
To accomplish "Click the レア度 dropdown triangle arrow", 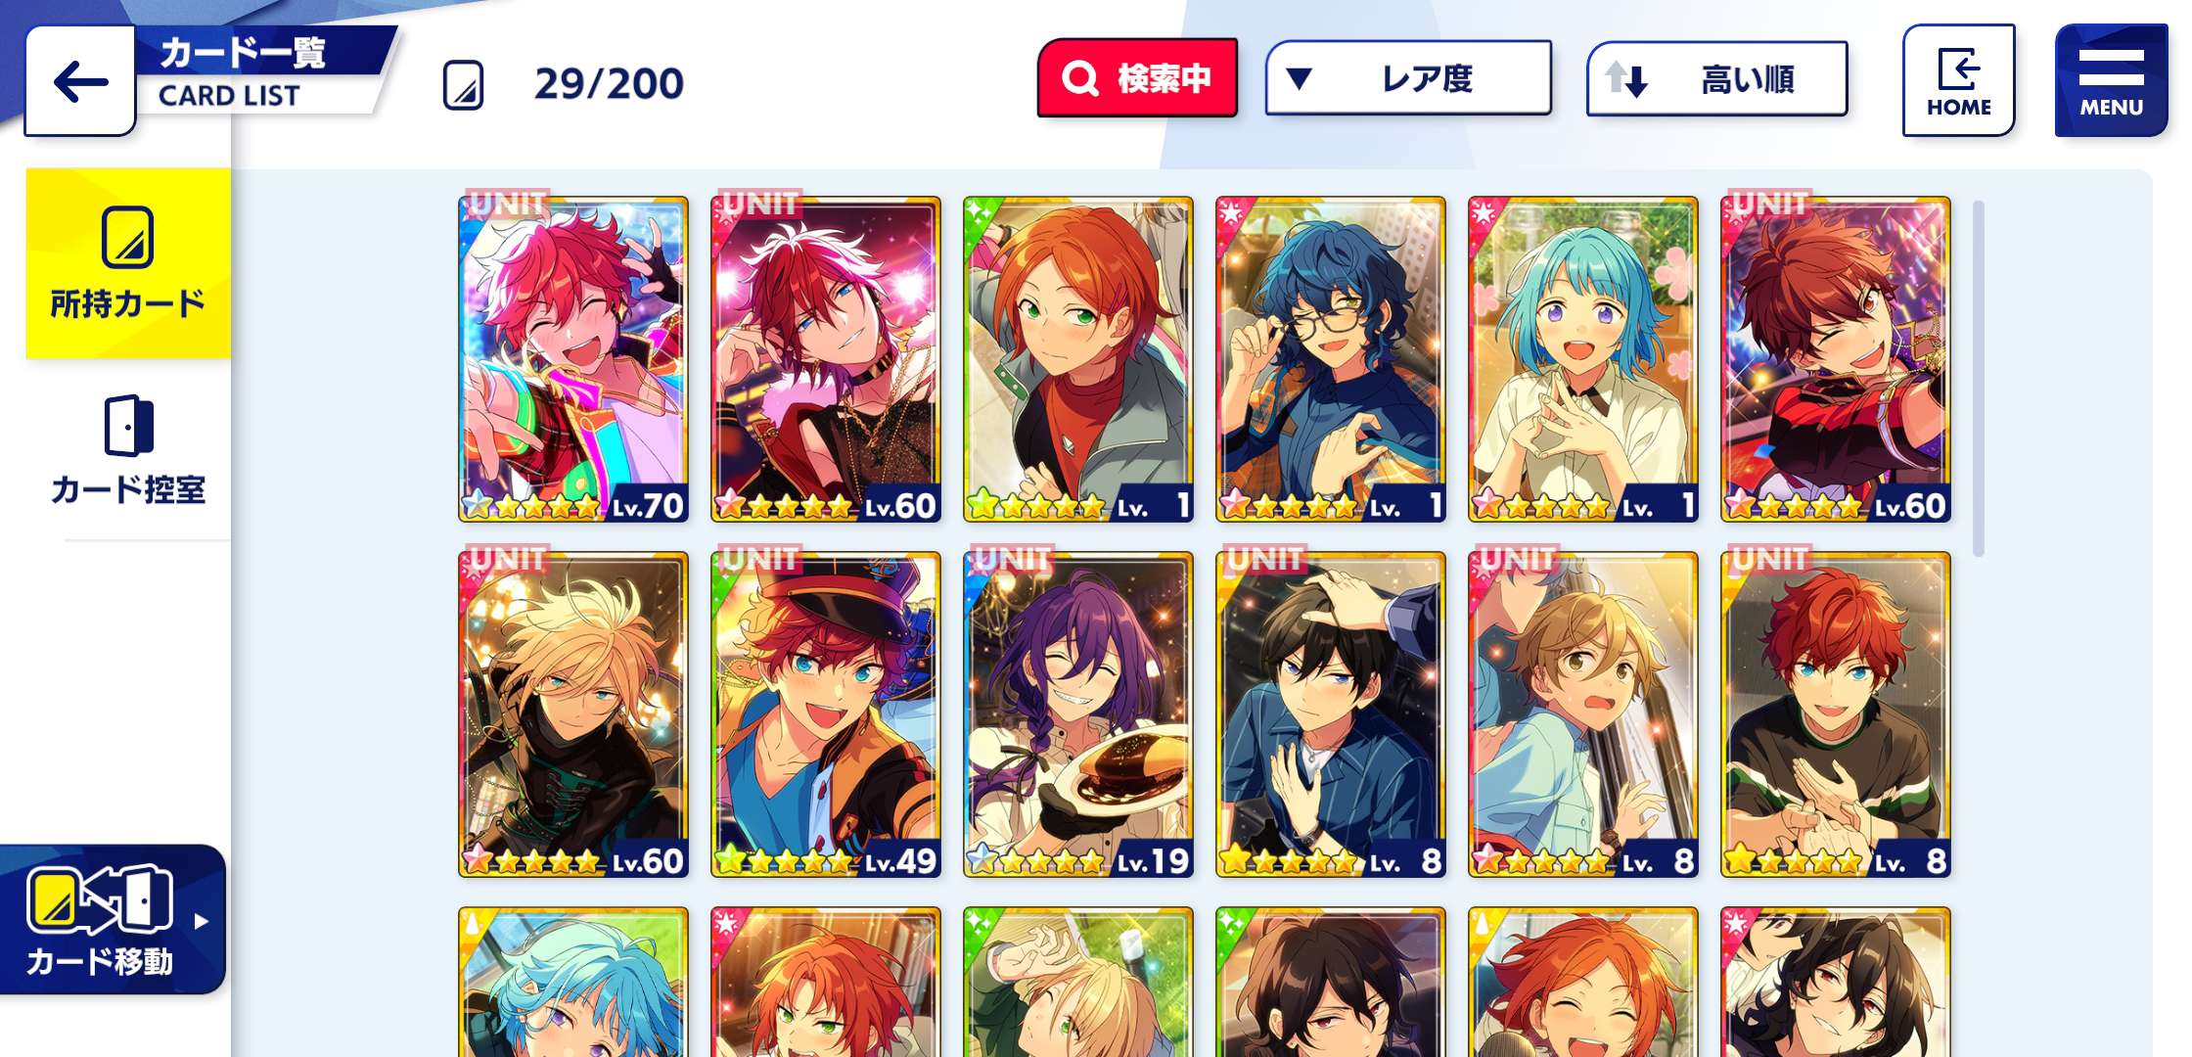I will point(1299,78).
